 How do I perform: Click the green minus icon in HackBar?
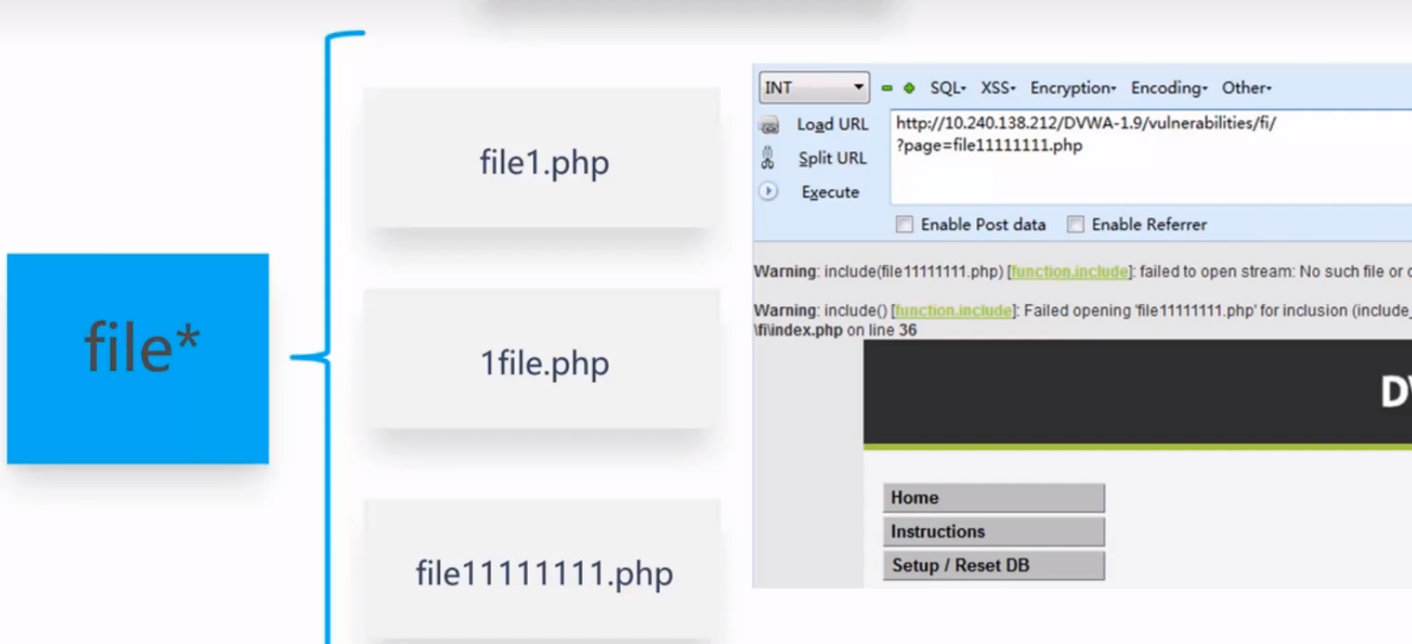click(x=887, y=88)
